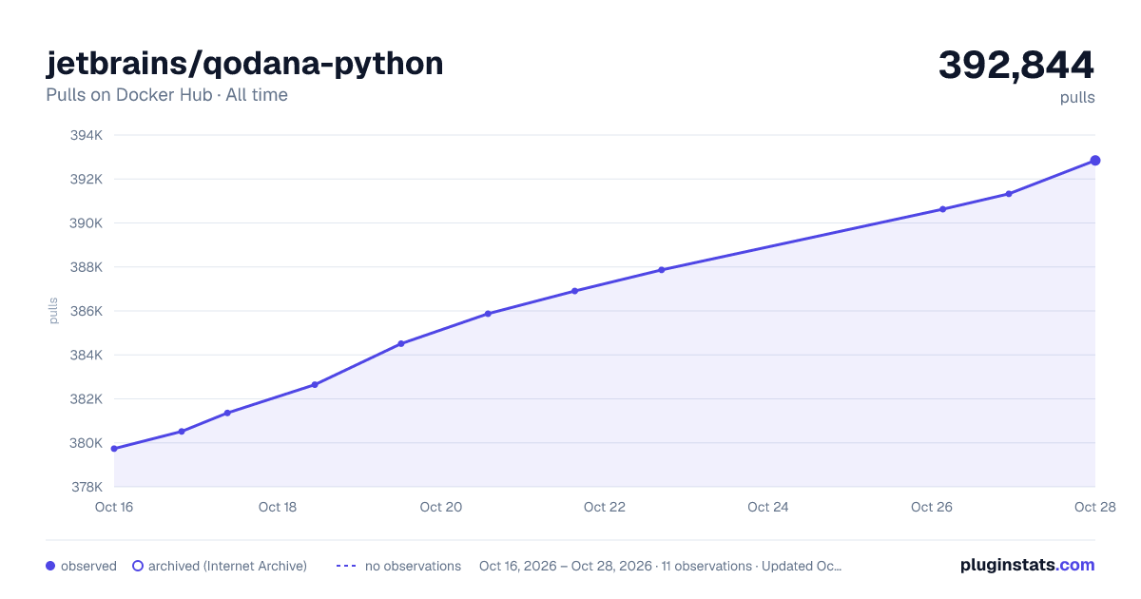The height and width of the screenshot is (599, 1141).
Task: Click the data point at Oct 27
Action: 1009,194
